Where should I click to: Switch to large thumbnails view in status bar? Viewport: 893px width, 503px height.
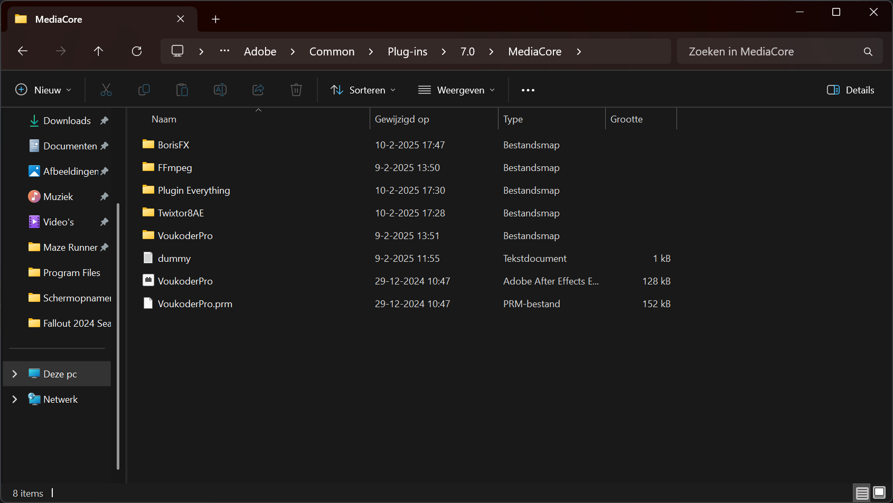coord(879,492)
